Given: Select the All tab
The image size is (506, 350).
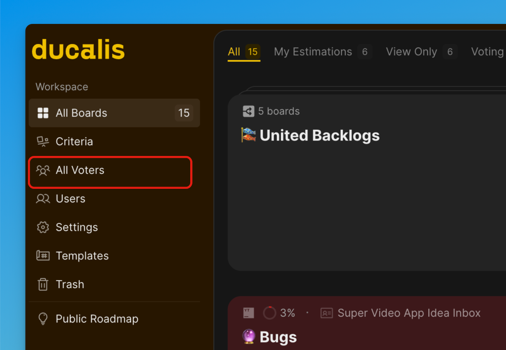Looking at the screenshot, I should coord(234,52).
